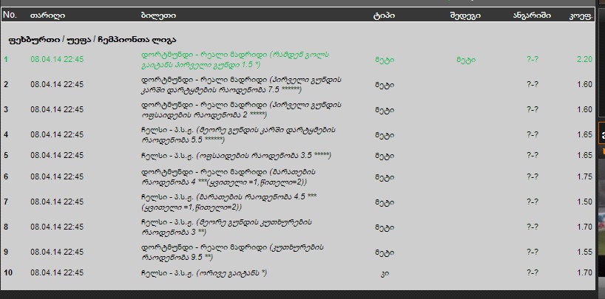The width and height of the screenshot is (605, 299).
Task: Select bet 8 Chelsea-PSG second team corners 3
Action: click(x=227, y=227)
